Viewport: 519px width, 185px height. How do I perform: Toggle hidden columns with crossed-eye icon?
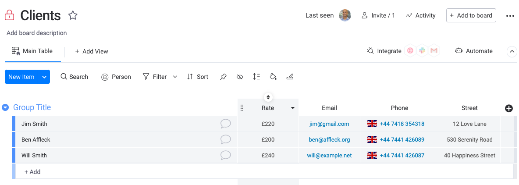coord(240,77)
